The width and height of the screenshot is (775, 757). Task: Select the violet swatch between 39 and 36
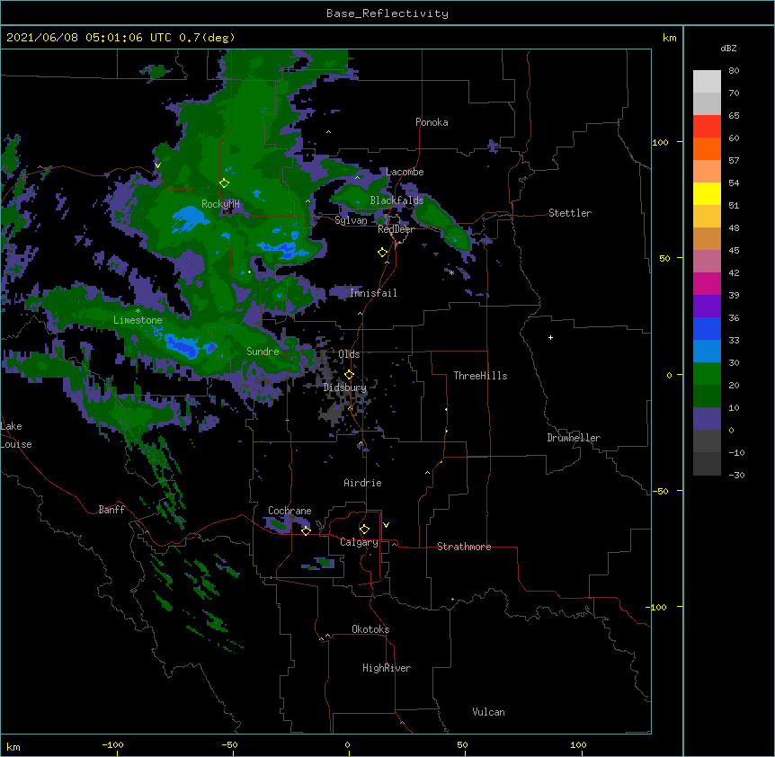click(x=707, y=306)
